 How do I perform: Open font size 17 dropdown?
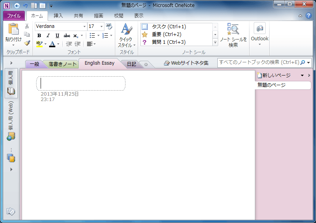pyautogui.click(x=101, y=26)
